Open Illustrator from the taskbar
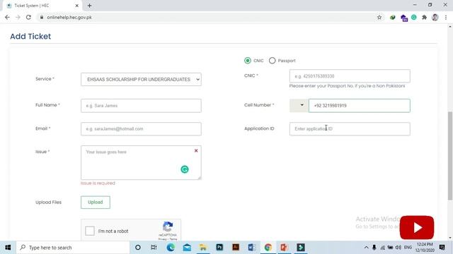This screenshot has height=254, width=453. coord(236,248)
